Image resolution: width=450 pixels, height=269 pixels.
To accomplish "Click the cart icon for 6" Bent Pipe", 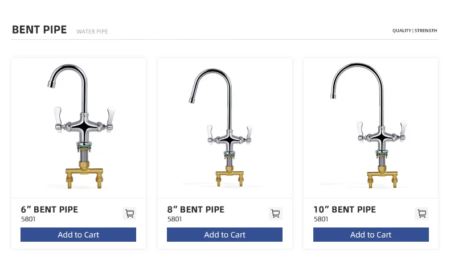I will click(129, 214).
